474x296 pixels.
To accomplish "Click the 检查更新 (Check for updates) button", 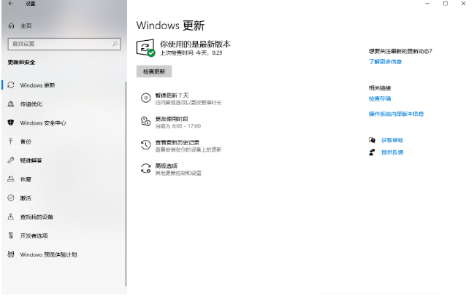I will (x=153, y=71).
